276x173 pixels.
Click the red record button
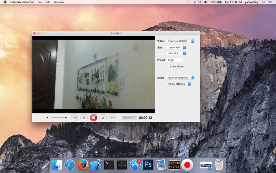pos(93,118)
